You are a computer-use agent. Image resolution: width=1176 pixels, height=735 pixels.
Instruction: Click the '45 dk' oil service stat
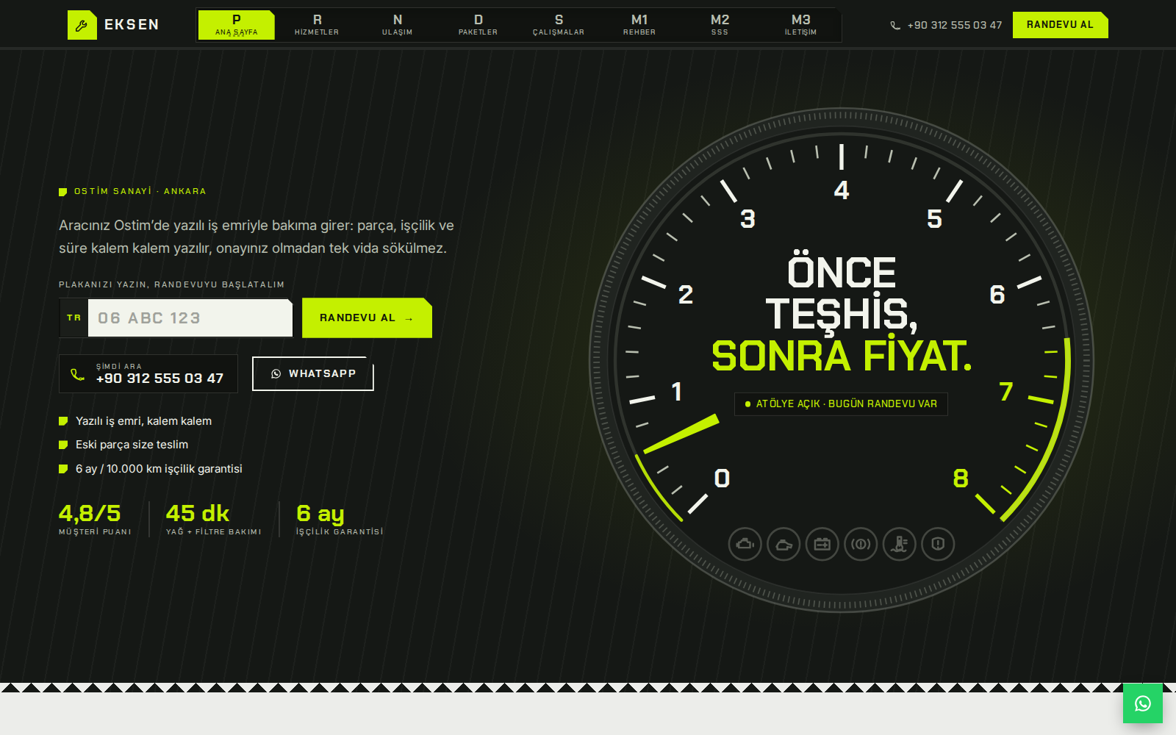coord(213,519)
